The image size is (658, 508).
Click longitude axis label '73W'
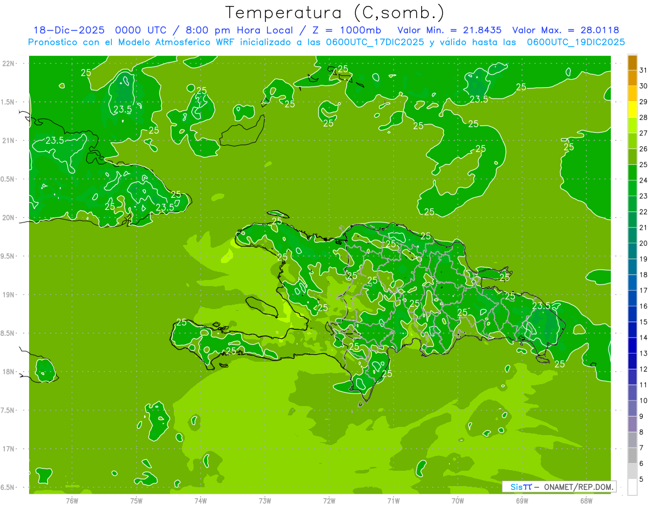tap(265, 500)
